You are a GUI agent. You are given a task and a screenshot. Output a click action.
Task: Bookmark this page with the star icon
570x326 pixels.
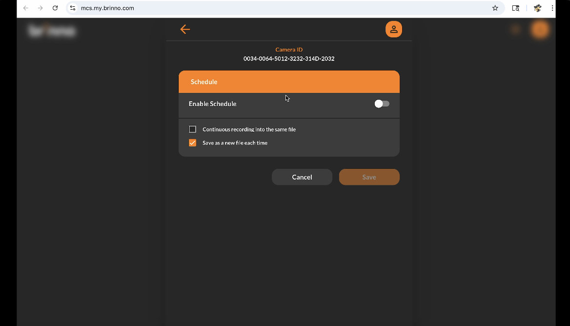[x=495, y=8]
